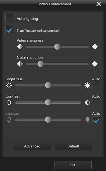Click the Video sharpness slider handle
Screen dimensions: 106x171
(x=57, y=47)
